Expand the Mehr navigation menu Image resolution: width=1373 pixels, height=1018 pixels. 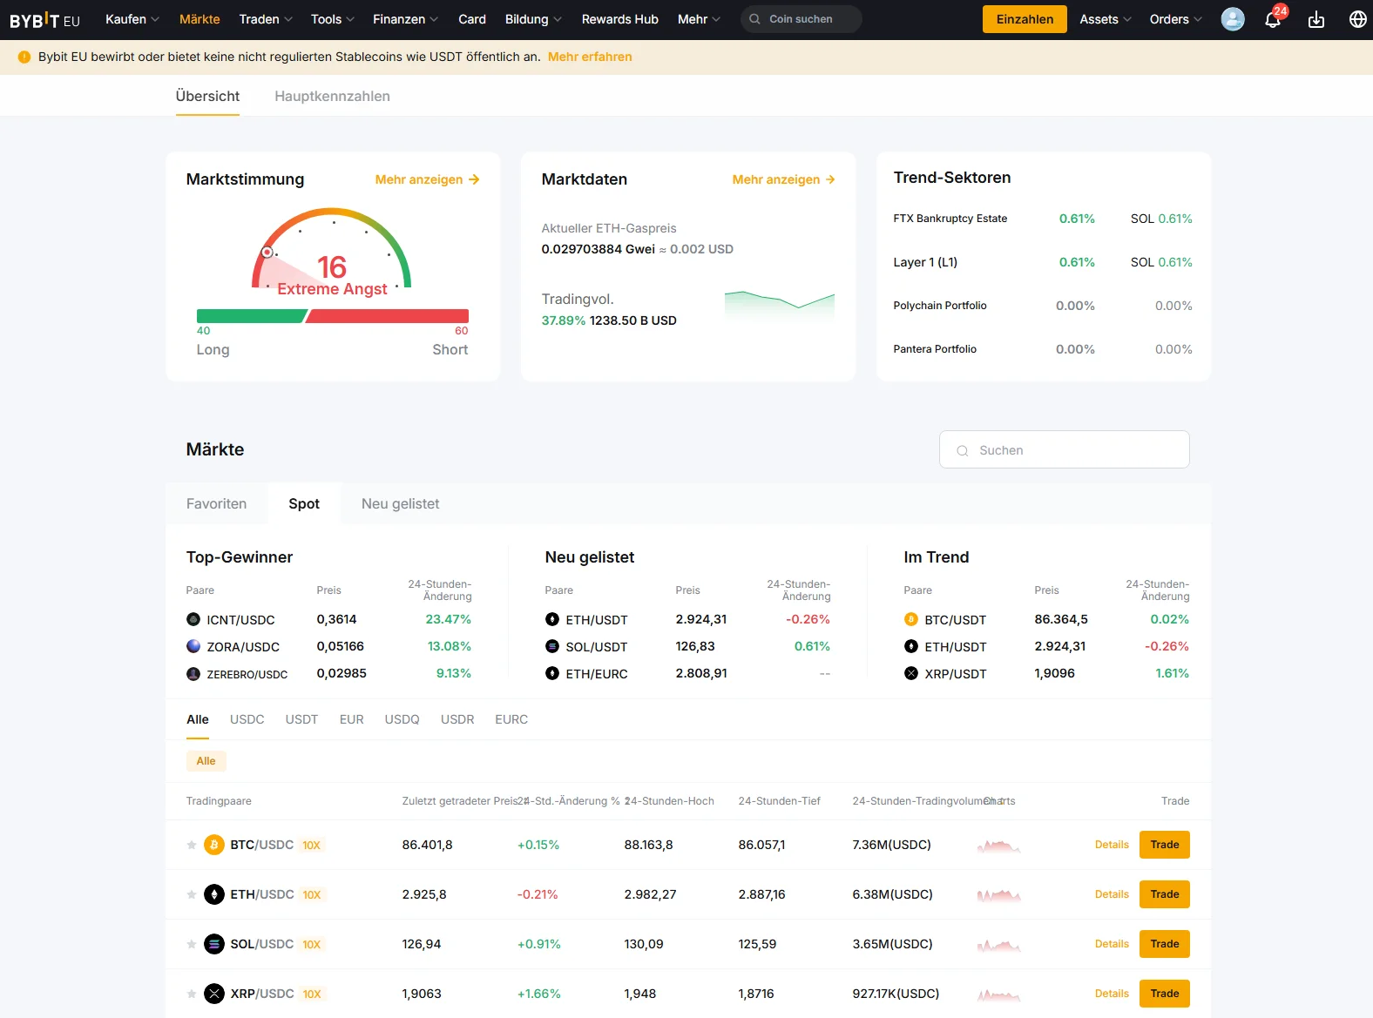[699, 19]
